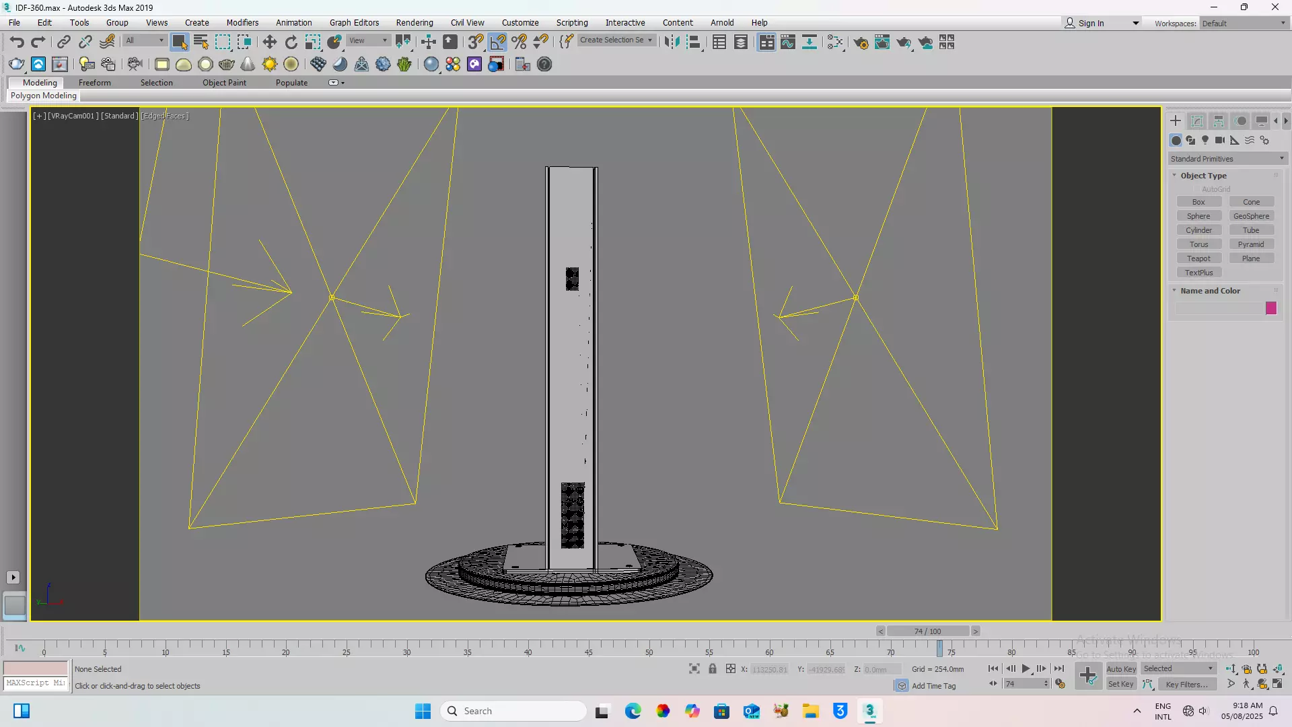
Task: Click the Mirror tool icon
Action: (x=672, y=42)
